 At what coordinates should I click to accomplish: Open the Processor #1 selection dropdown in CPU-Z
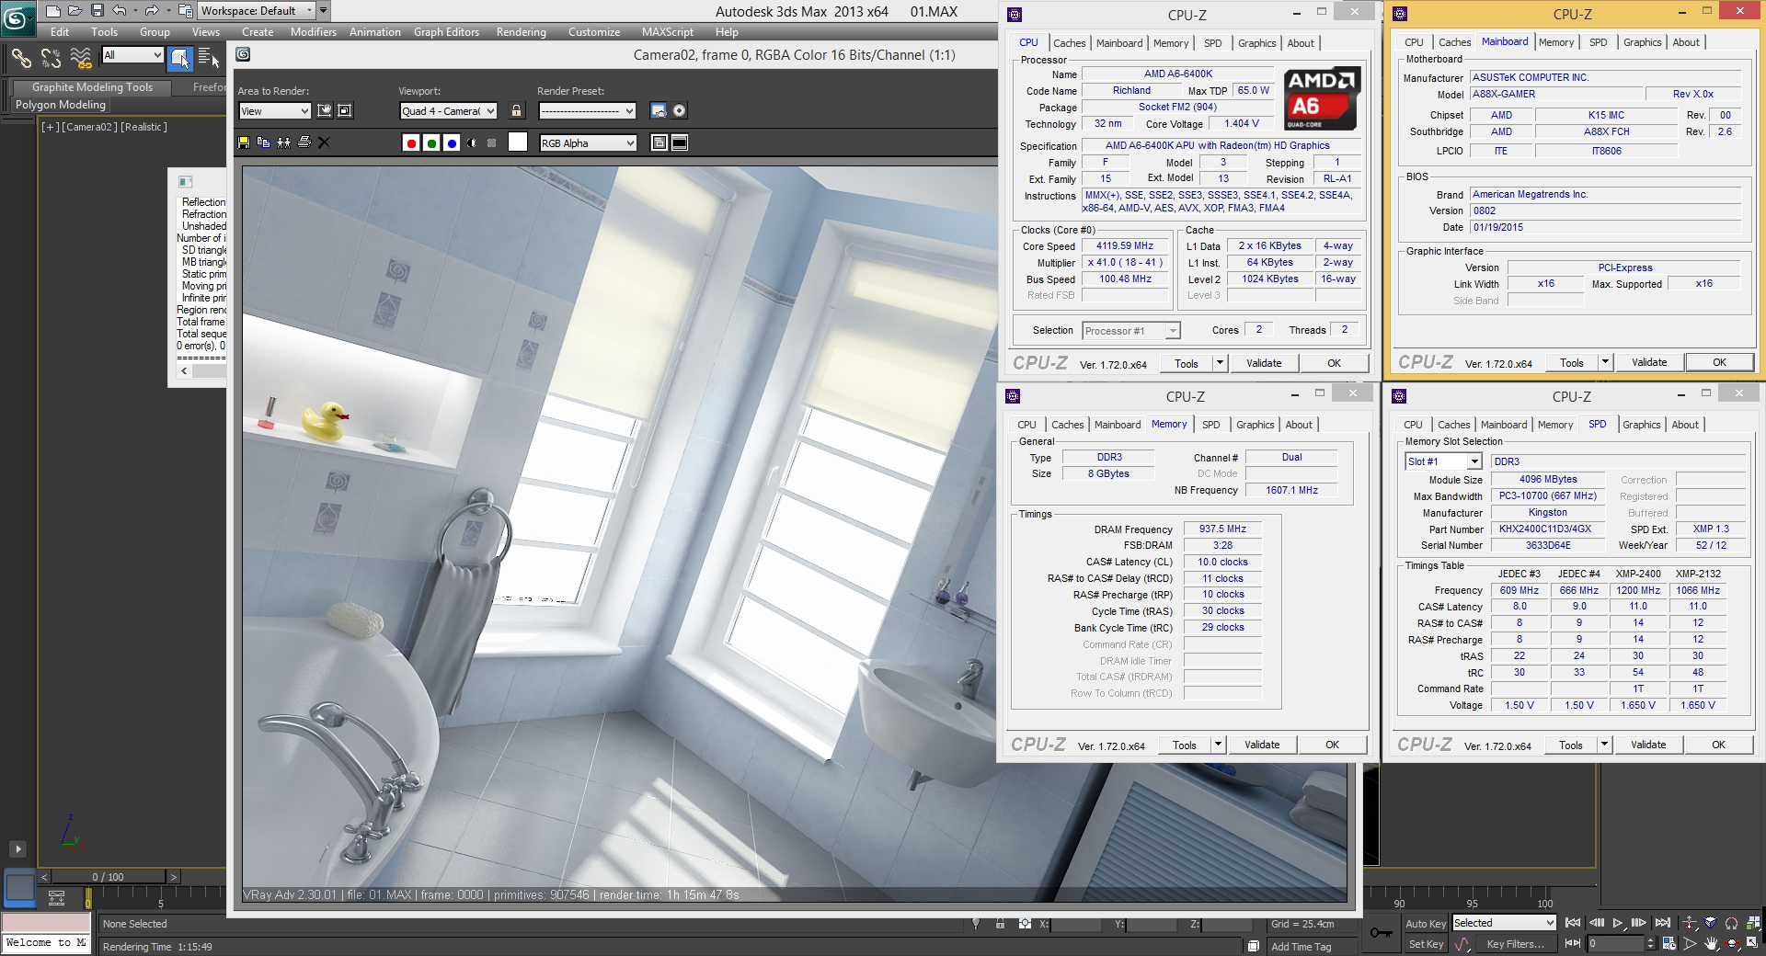point(1130,331)
